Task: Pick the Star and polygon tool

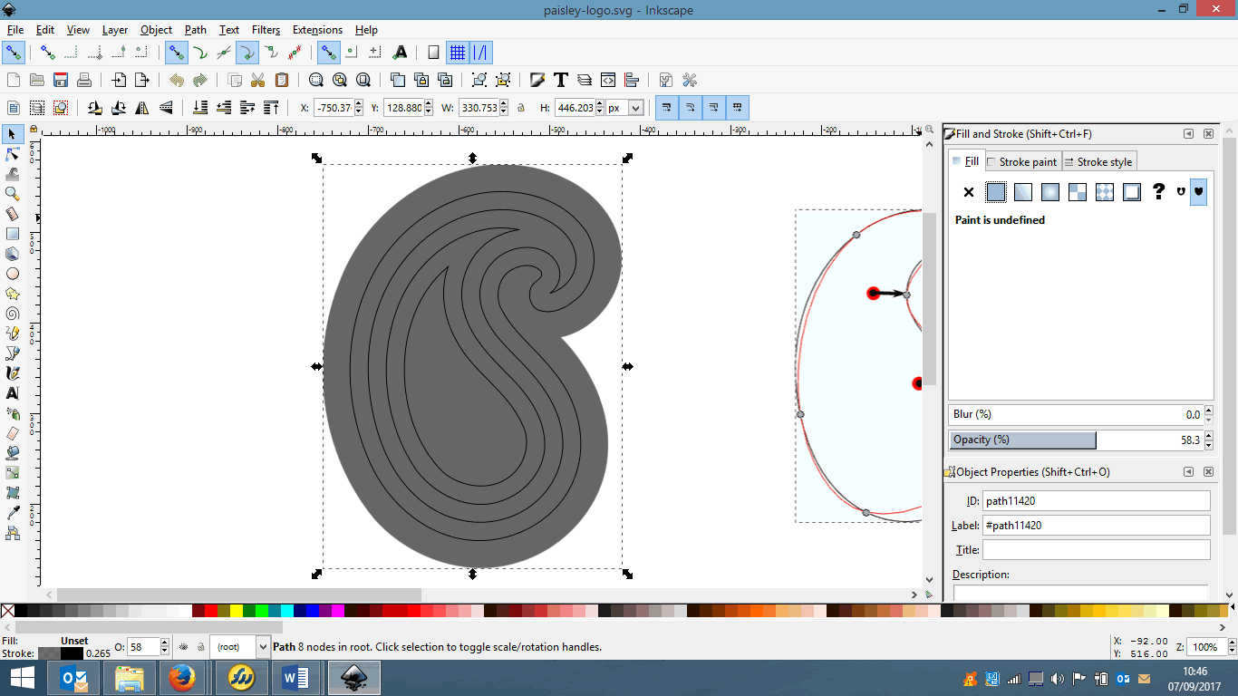Action: click(x=13, y=294)
